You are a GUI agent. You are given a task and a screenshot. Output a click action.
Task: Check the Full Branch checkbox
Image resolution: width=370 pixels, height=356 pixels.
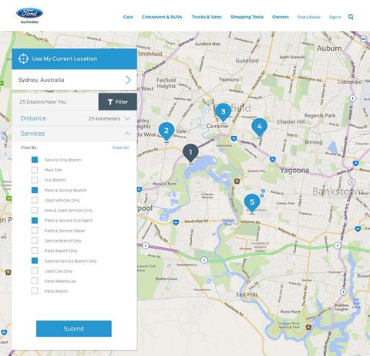35,180
